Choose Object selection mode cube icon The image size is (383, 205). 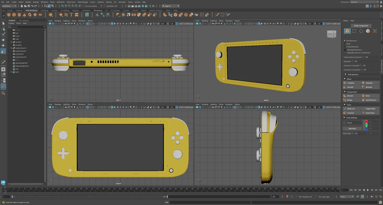pos(347,31)
